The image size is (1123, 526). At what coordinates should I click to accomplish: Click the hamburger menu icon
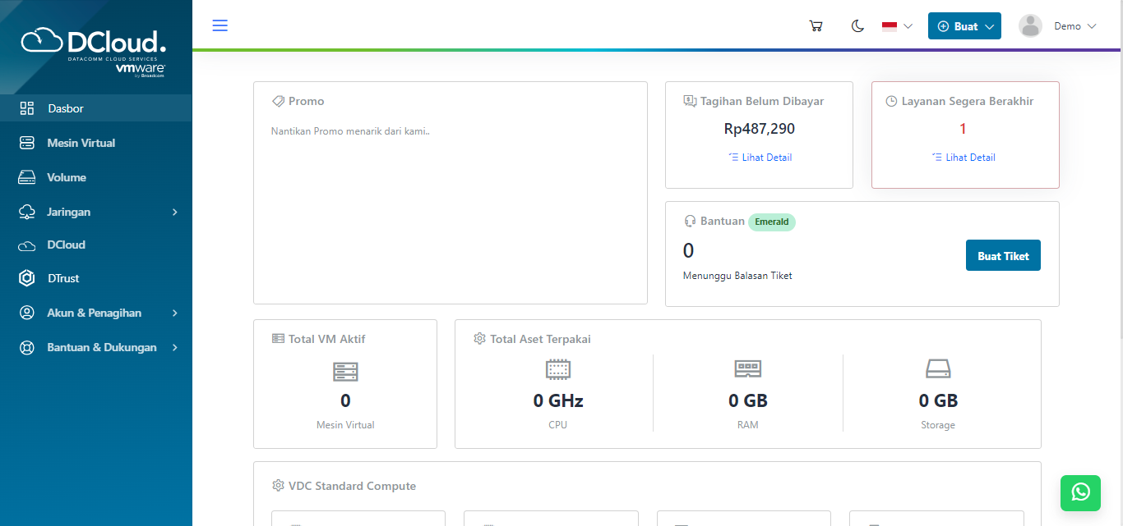[x=220, y=25]
